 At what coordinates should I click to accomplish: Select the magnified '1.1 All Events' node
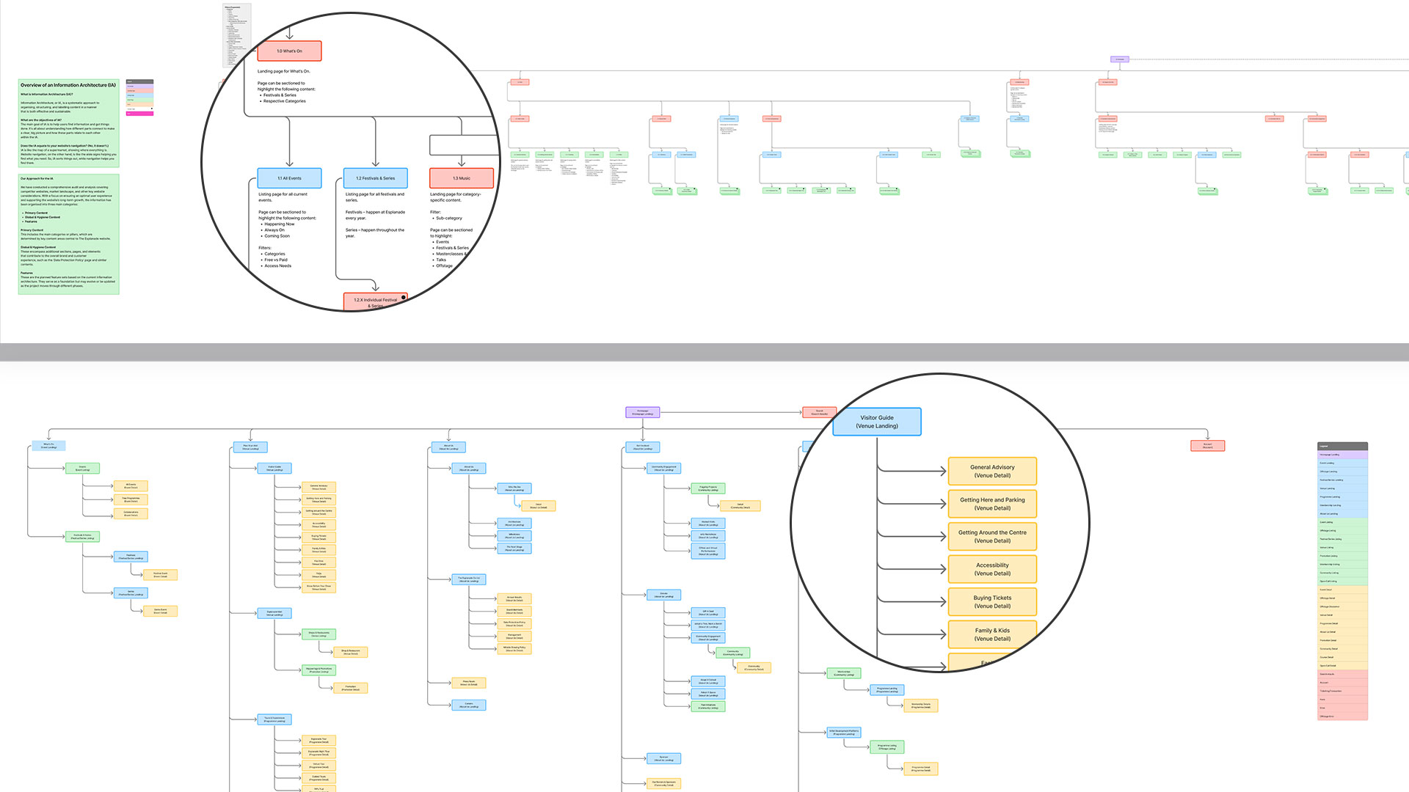(289, 178)
